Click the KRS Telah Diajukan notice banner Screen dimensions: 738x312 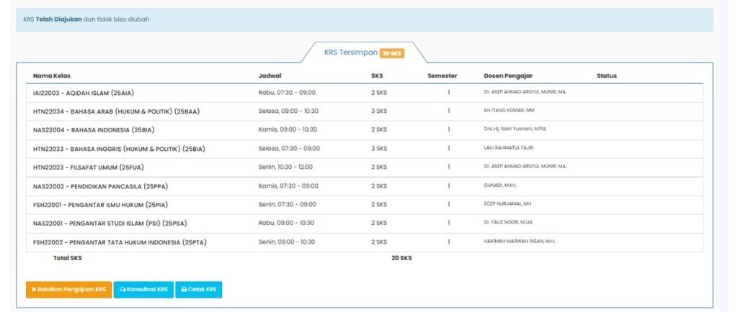[364, 19]
